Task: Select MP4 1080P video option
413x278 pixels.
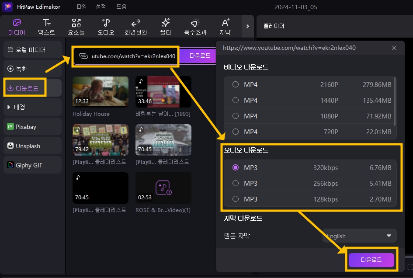Action: pyautogui.click(x=309, y=116)
